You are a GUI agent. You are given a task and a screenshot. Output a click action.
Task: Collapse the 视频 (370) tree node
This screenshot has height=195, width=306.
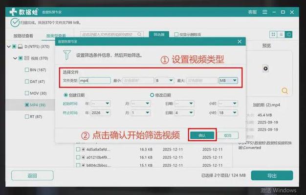[15, 58]
